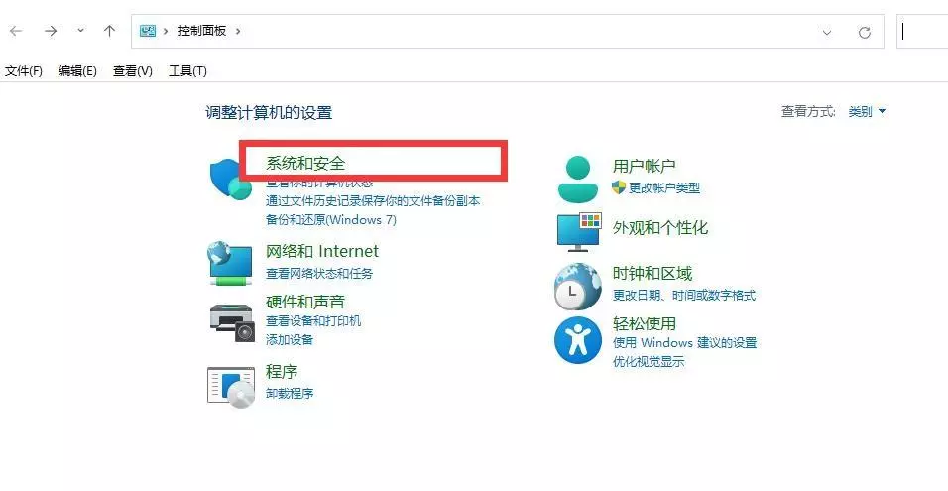
Task: Open the 查看方式 类别 dropdown
Action: coord(867,112)
